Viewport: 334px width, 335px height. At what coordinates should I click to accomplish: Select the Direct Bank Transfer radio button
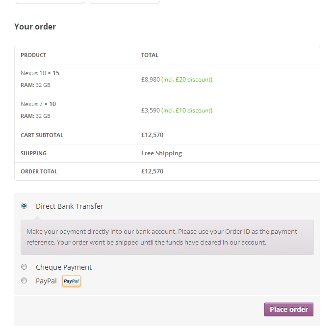pos(24,206)
